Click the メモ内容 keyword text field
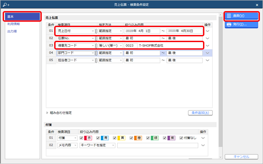 pos(158,145)
